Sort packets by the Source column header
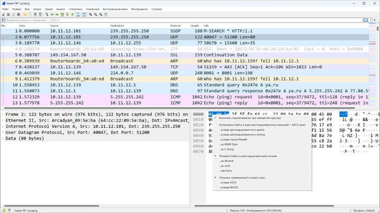380x213 pixels. (x=79, y=26)
